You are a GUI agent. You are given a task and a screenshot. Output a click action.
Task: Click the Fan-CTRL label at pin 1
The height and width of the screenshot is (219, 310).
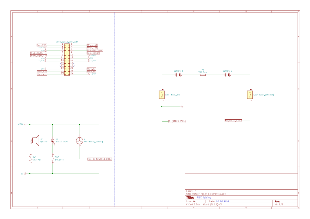pyautogui.click(x=42, y=45)
